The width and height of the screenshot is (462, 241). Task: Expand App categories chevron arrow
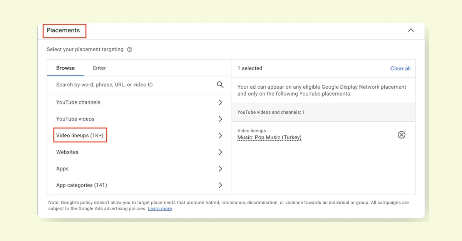(220, 185)
